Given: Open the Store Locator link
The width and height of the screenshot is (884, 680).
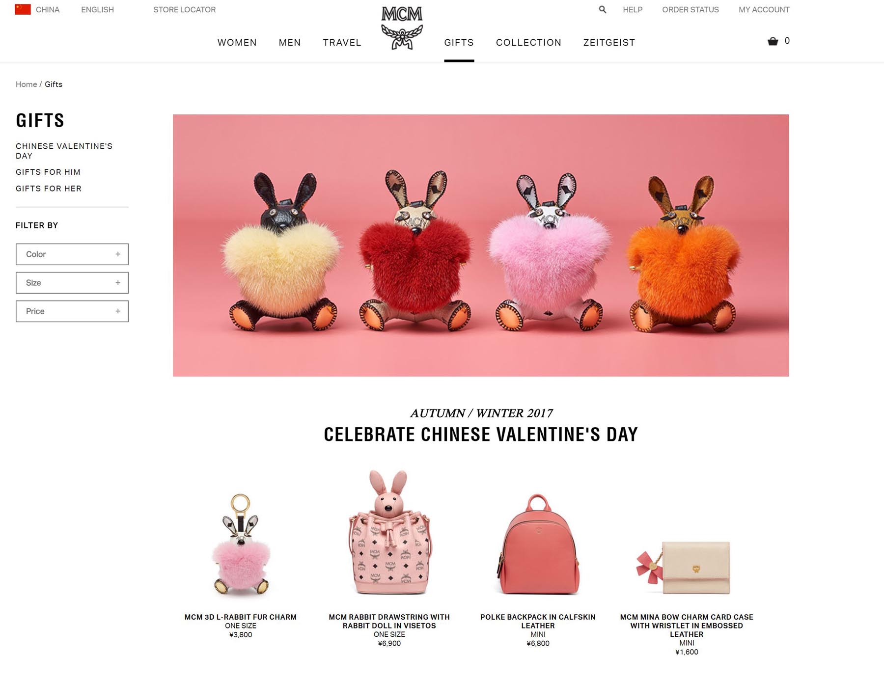Looking at the screenshot, I should [184, 9].
